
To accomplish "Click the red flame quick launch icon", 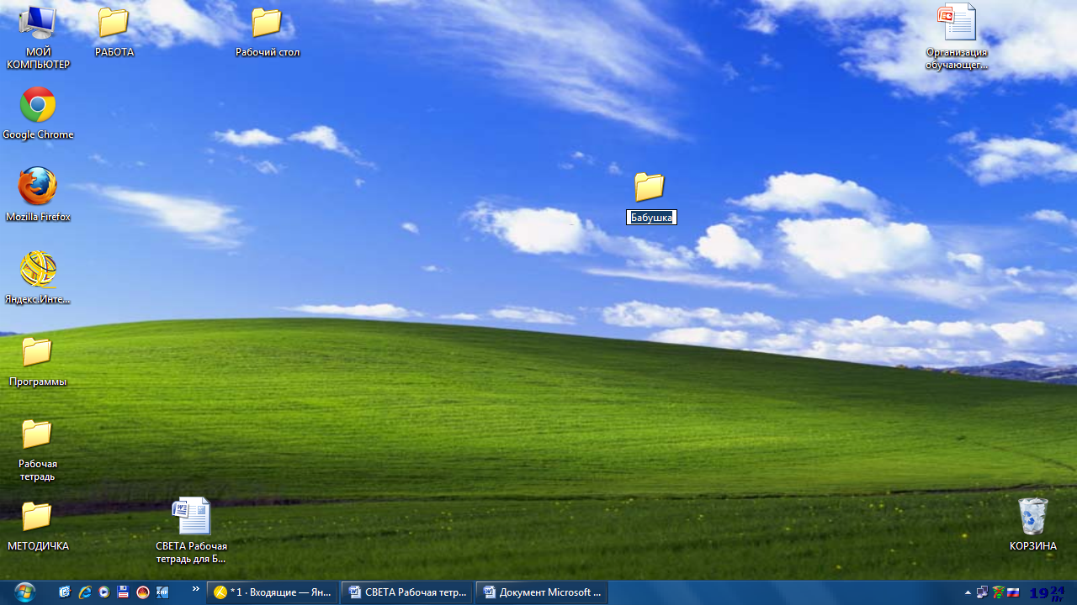I will point(143,592).
